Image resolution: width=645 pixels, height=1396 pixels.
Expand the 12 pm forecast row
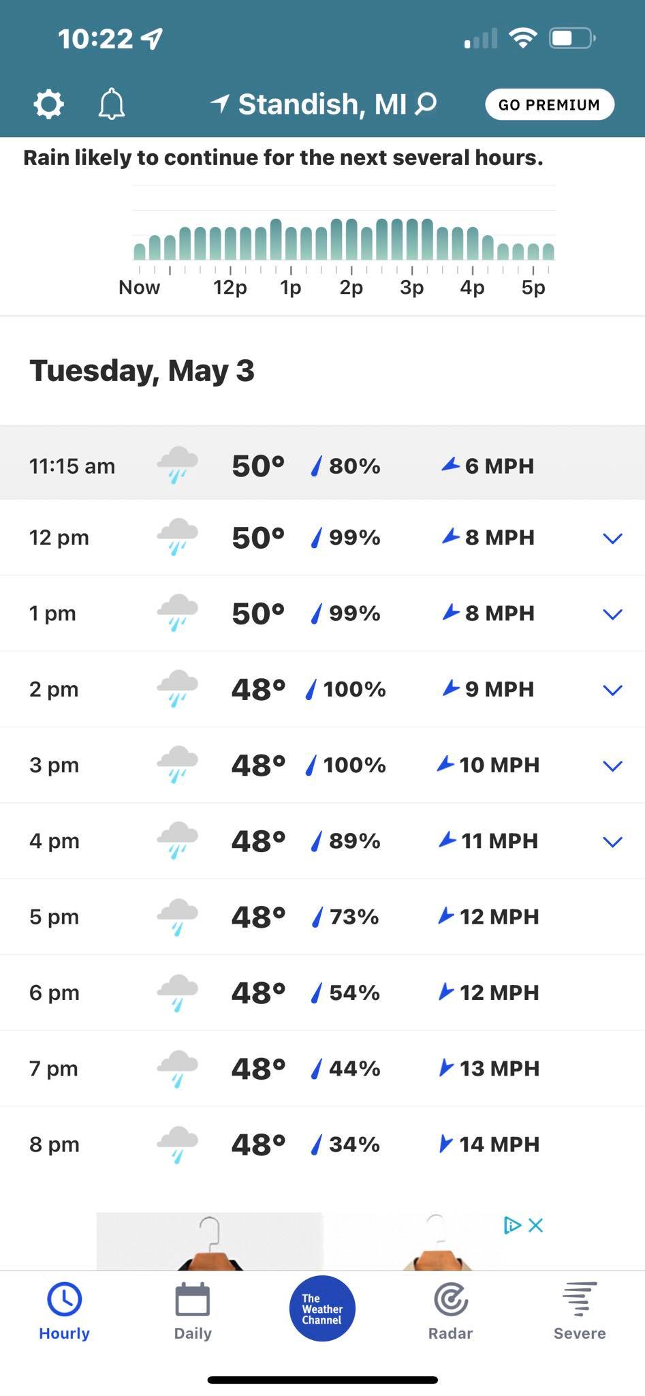click(612, 538)
